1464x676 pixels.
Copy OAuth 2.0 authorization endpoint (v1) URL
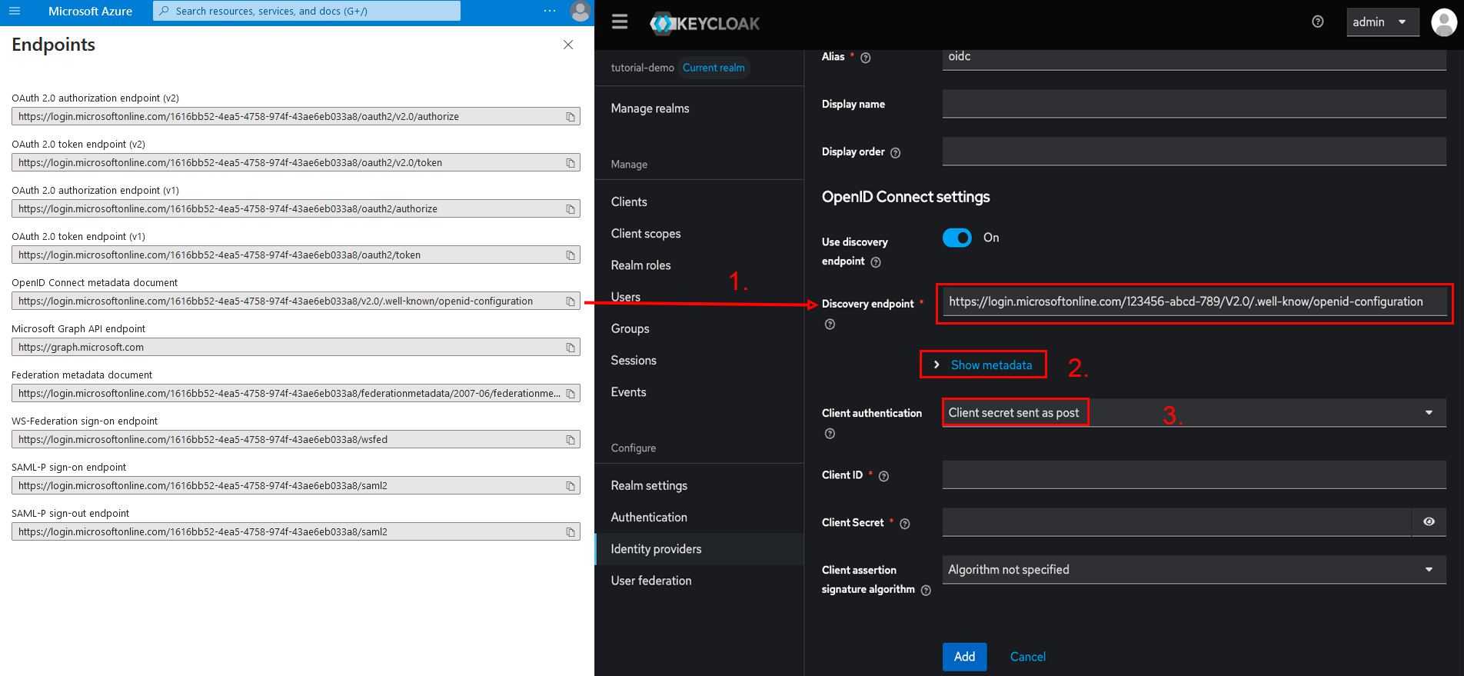[571, 209]
